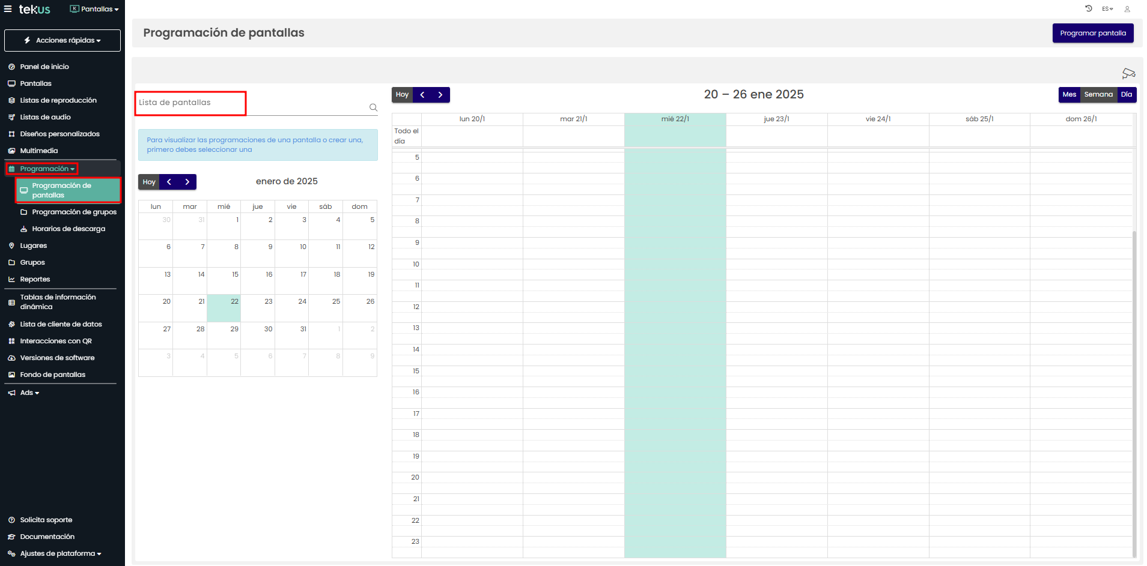This screenshot has height=566, width=1147.
Task: Click the Programar pantalla button
Action: (1092, 33)
